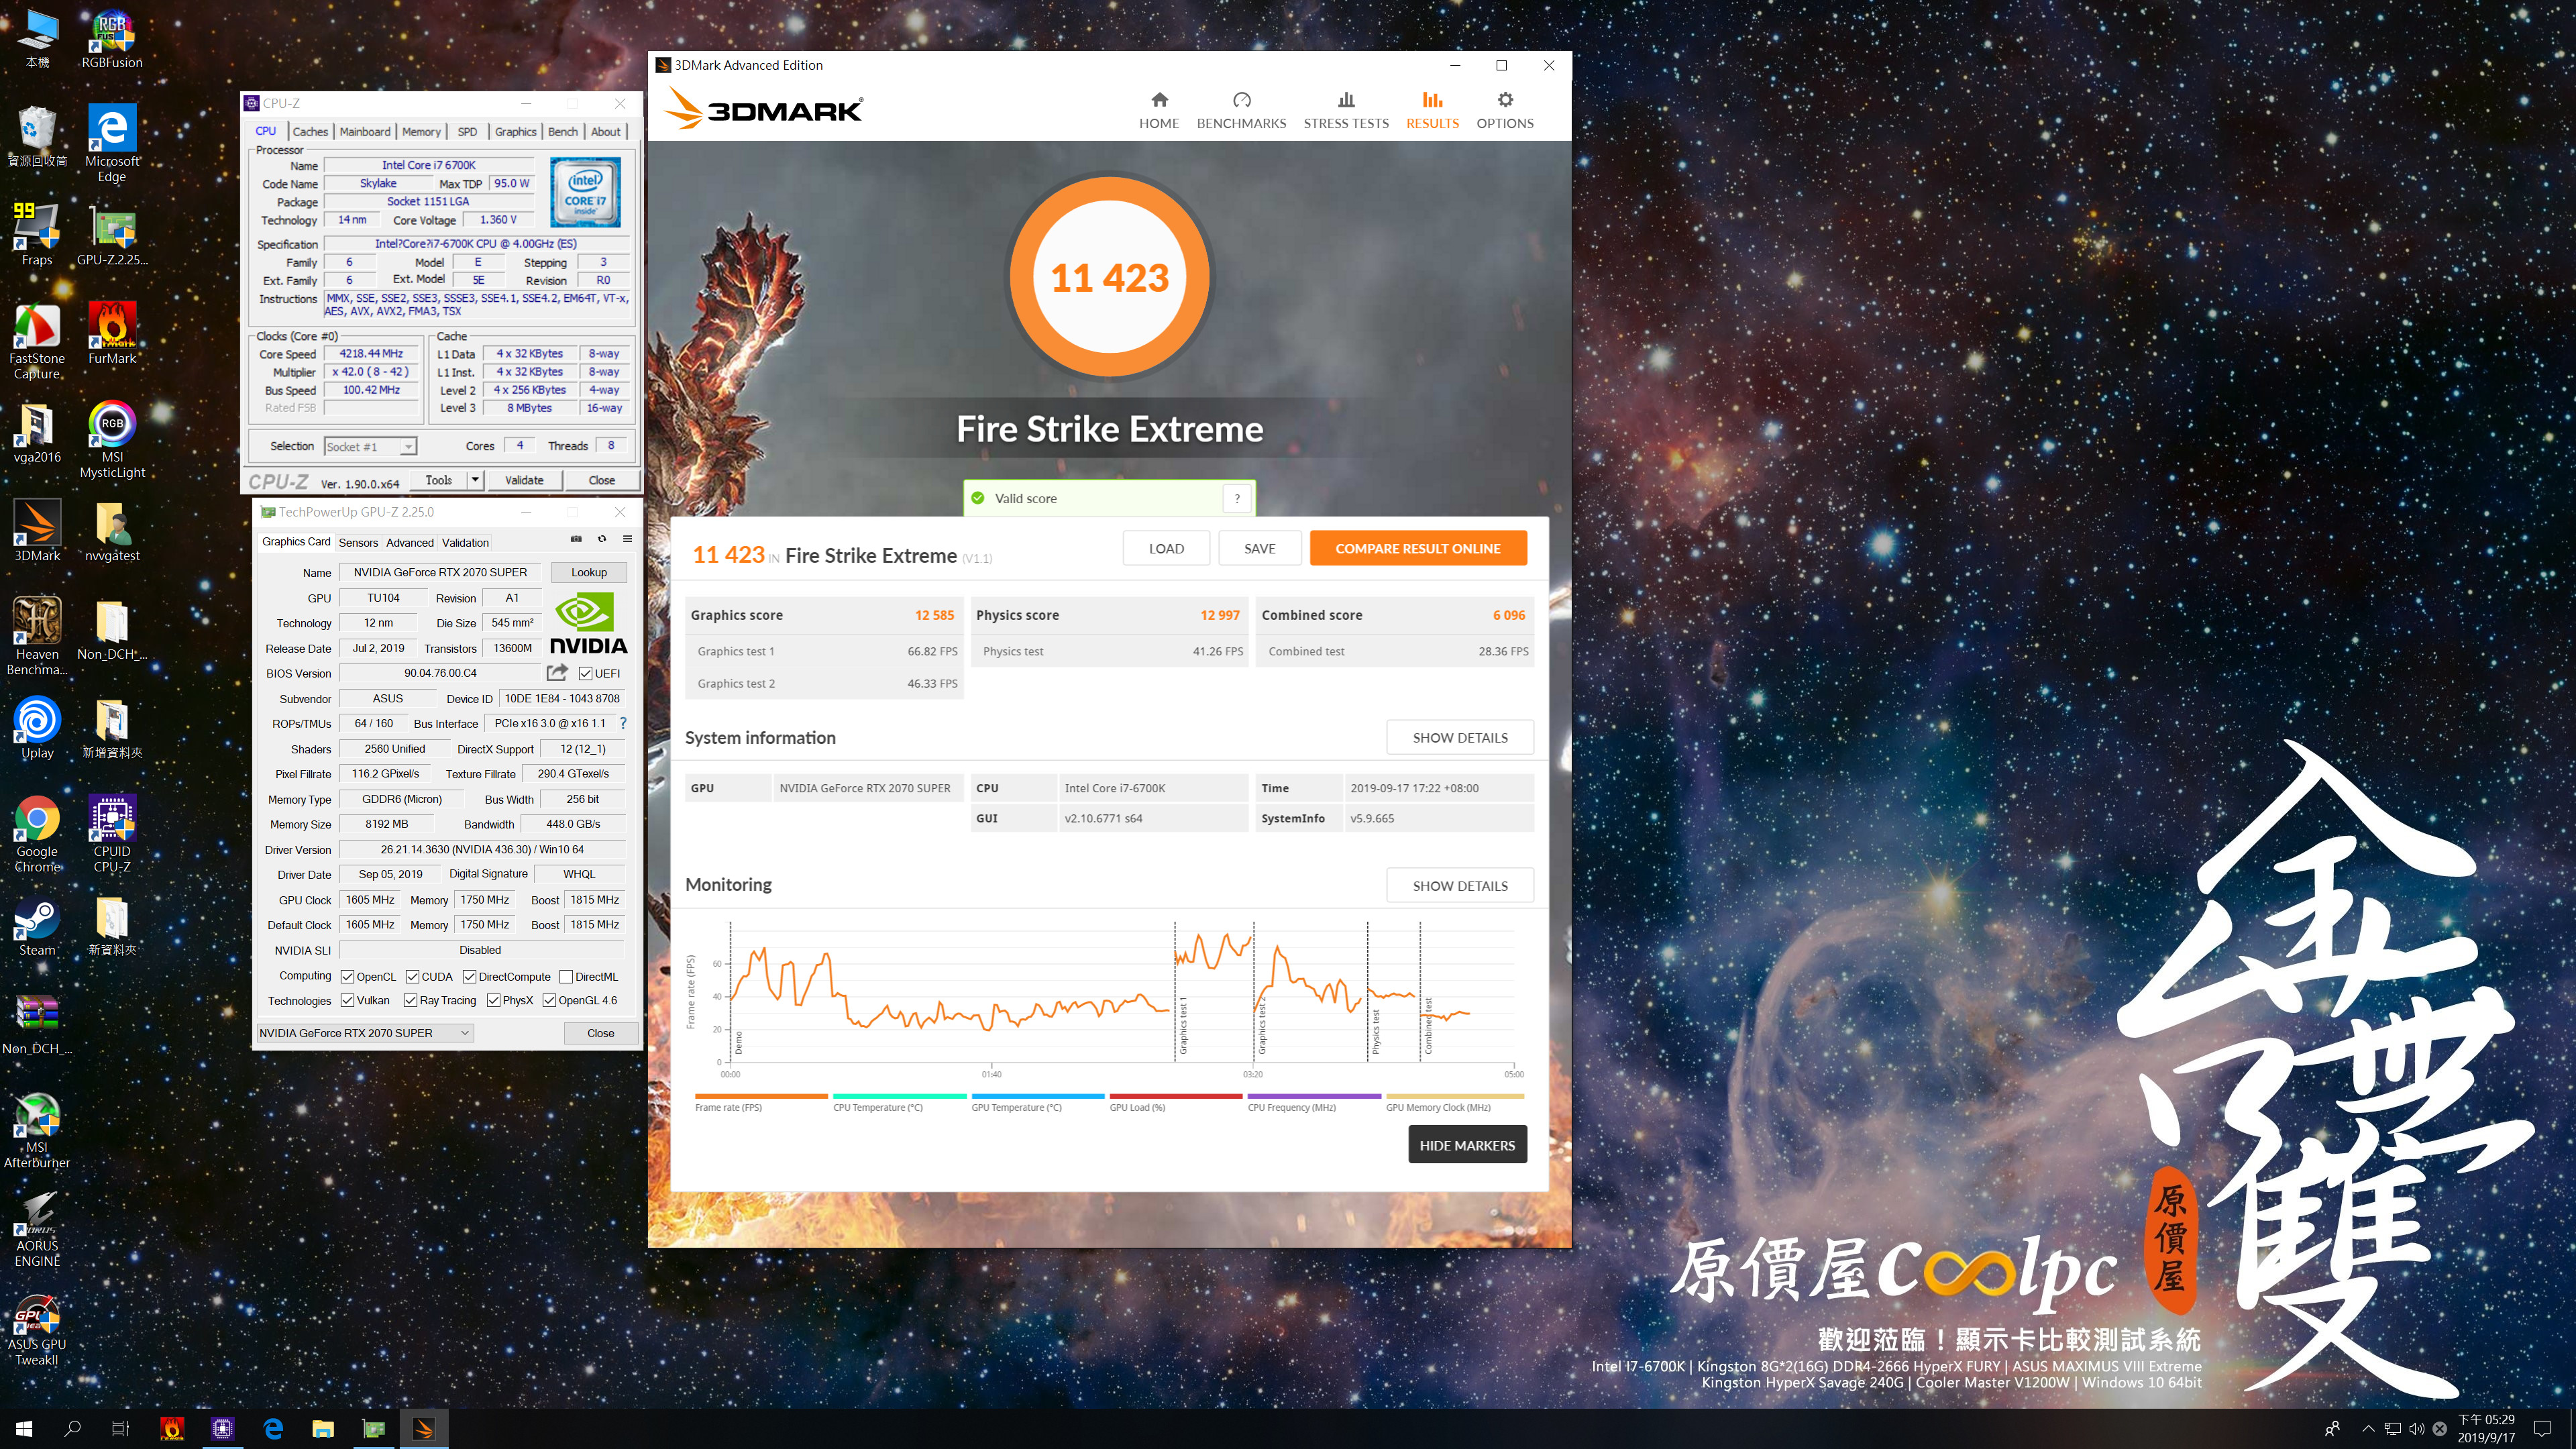The width and height of the screenshot is (2576, 1449).
Task: Open the Bench tab in CPU-Z
Action: 563,131
